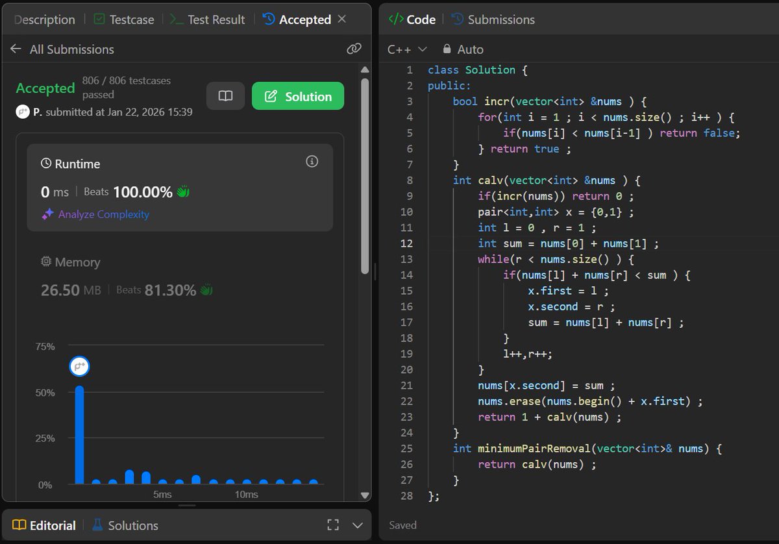Click 'All Submissions' text
The height and width of the screenshot is (544, 779).
[71, 49]
